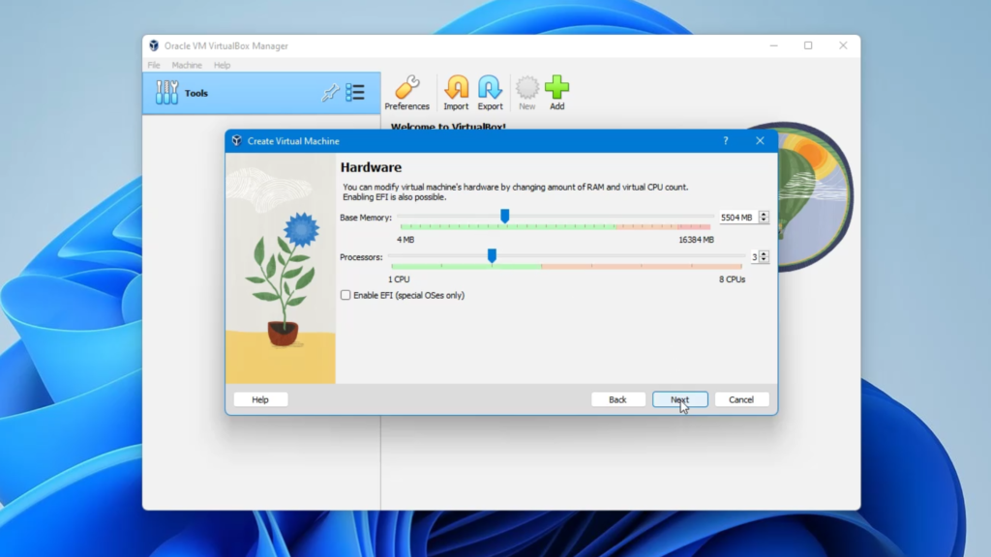Click the Processors slider handle
The image size is (991, 557).
tap(492, 255)
